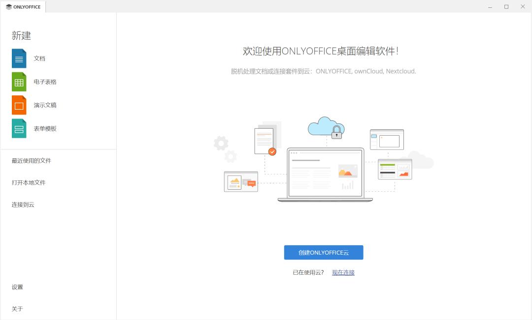Switch to the ONLYOFFICE title bar tab
Image resolution: width=532 pixels, height=320 pixels.
coord(23,6)
